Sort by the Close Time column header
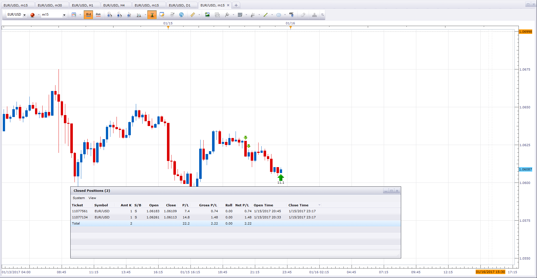Image resolution: width=537 pixels, height=278 pixels. click(299, 205)
